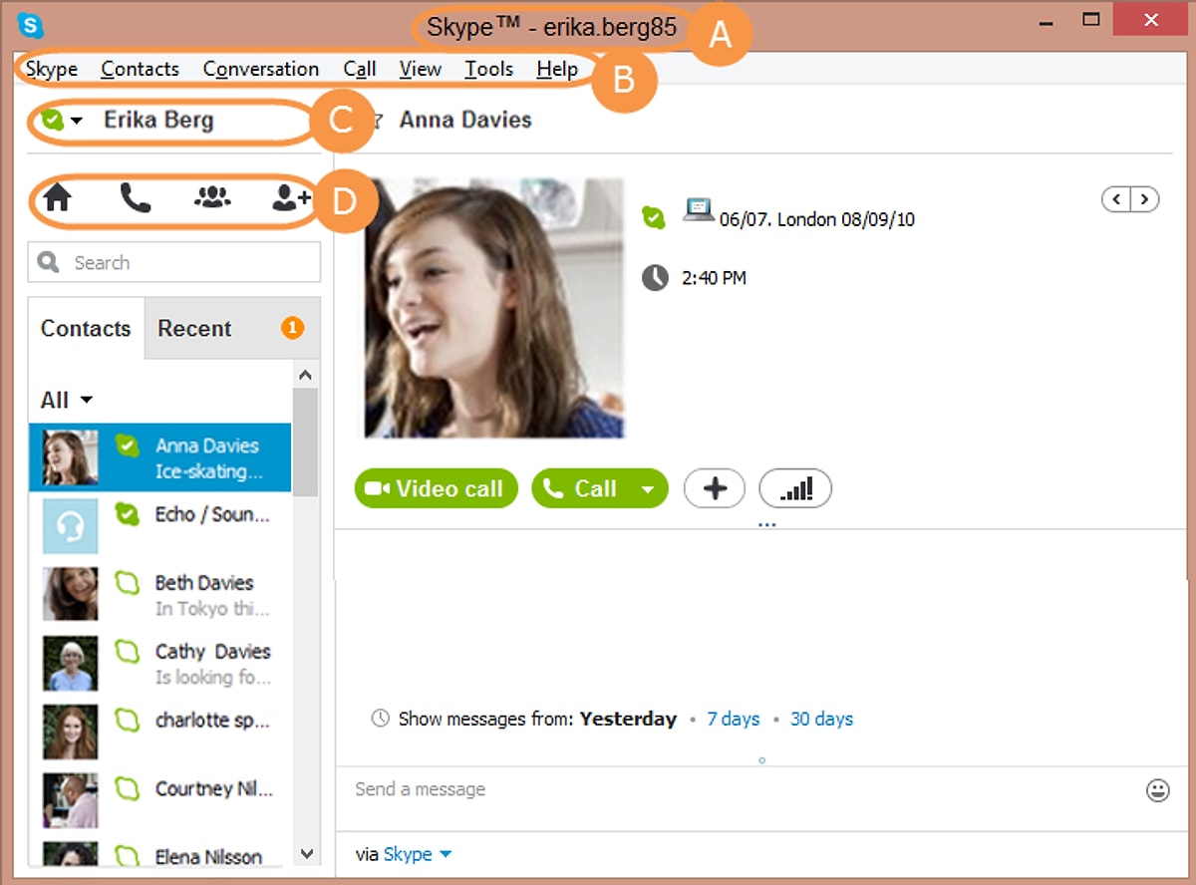Switch to the Recent tab
This screenshot has width=1196, height=885.
[x=194, y=329]
